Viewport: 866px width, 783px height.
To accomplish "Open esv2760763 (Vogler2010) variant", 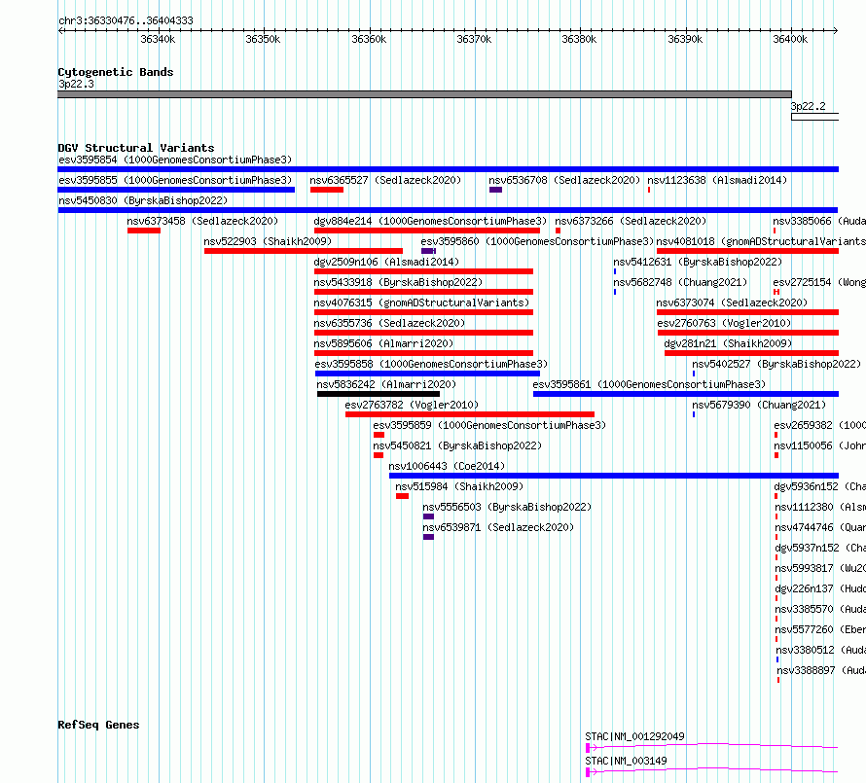I will tap(724, 324).
